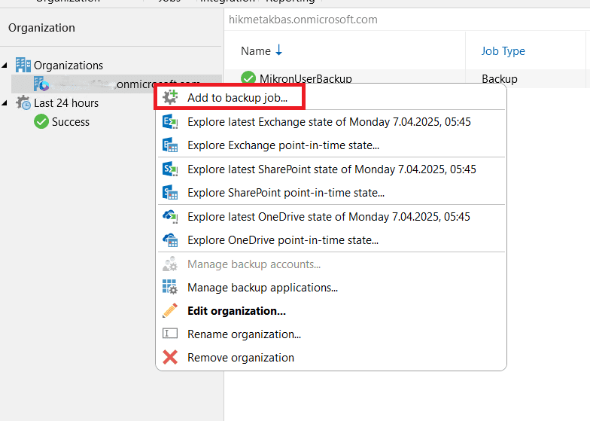Click the text-box icon for Rename organization
The image size is (590, 421).
[x=170, y=334]
